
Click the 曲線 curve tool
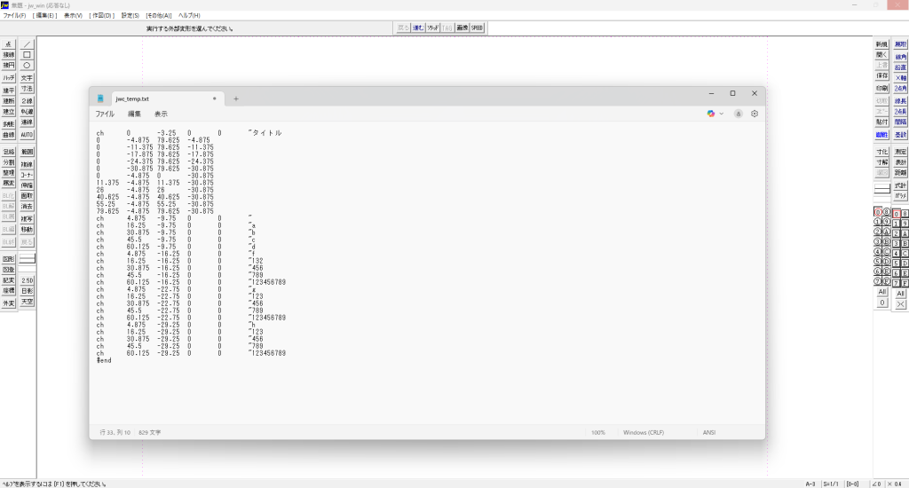(8, 135)
